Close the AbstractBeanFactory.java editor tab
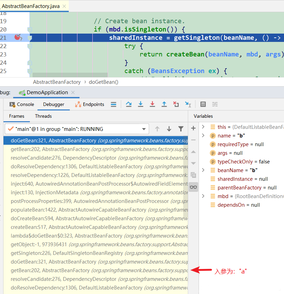This screenshot has width=284, height=294. (x=64, y=6)
